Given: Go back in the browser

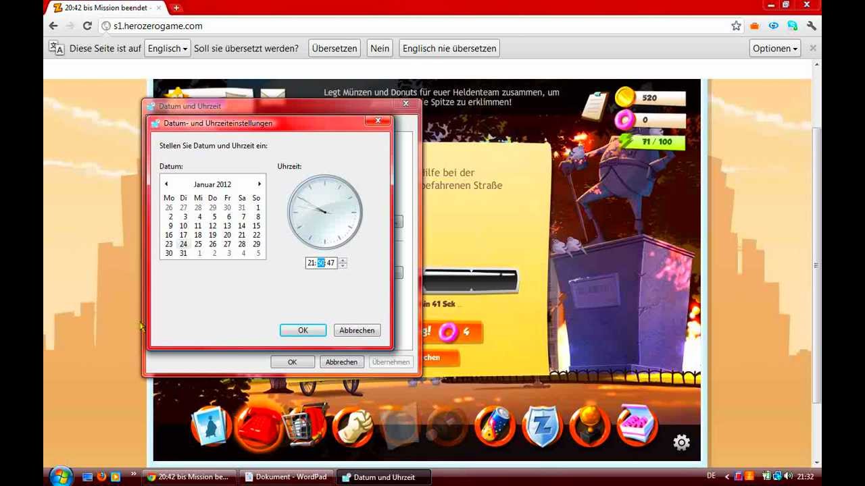Looking at the screenshot, I should point(53,26).
